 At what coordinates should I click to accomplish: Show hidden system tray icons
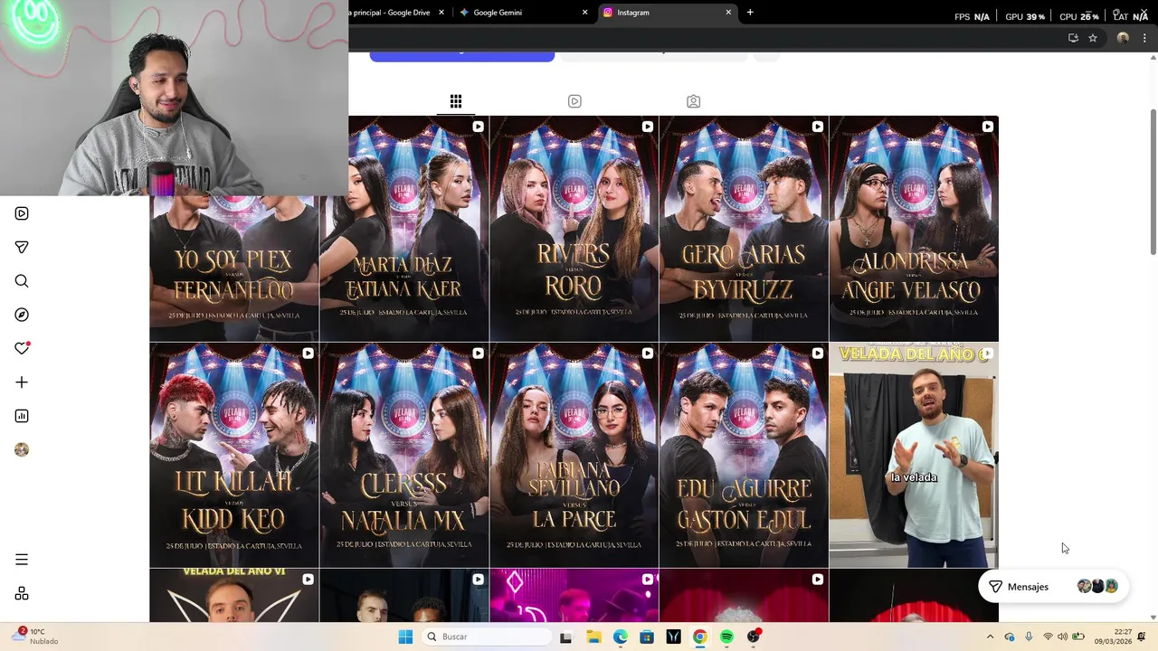(990, 637)
